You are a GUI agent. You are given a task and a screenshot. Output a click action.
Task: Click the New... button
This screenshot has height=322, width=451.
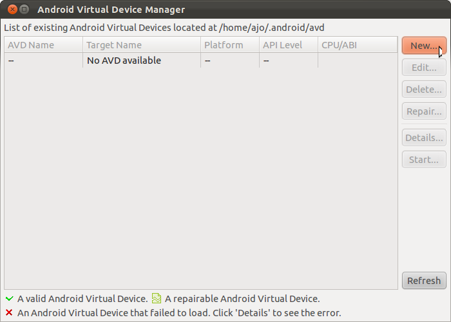(x=424, y=46)
